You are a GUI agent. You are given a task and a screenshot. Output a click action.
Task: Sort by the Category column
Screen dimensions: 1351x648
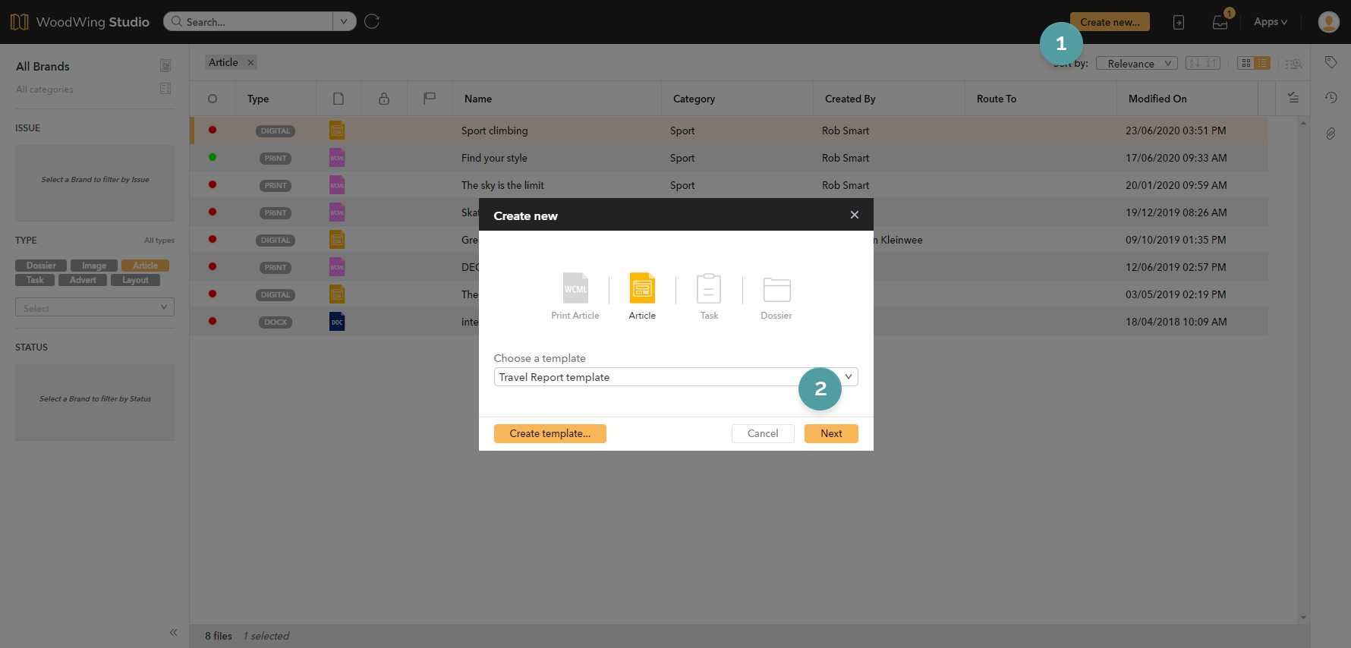pyautogui.click(x=694, y=99)
